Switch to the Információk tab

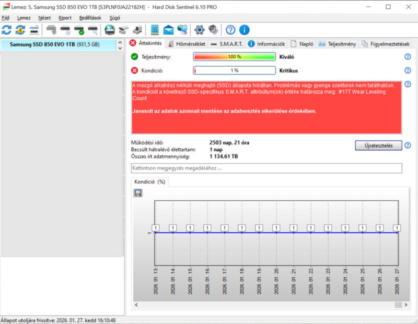point(266,44)
